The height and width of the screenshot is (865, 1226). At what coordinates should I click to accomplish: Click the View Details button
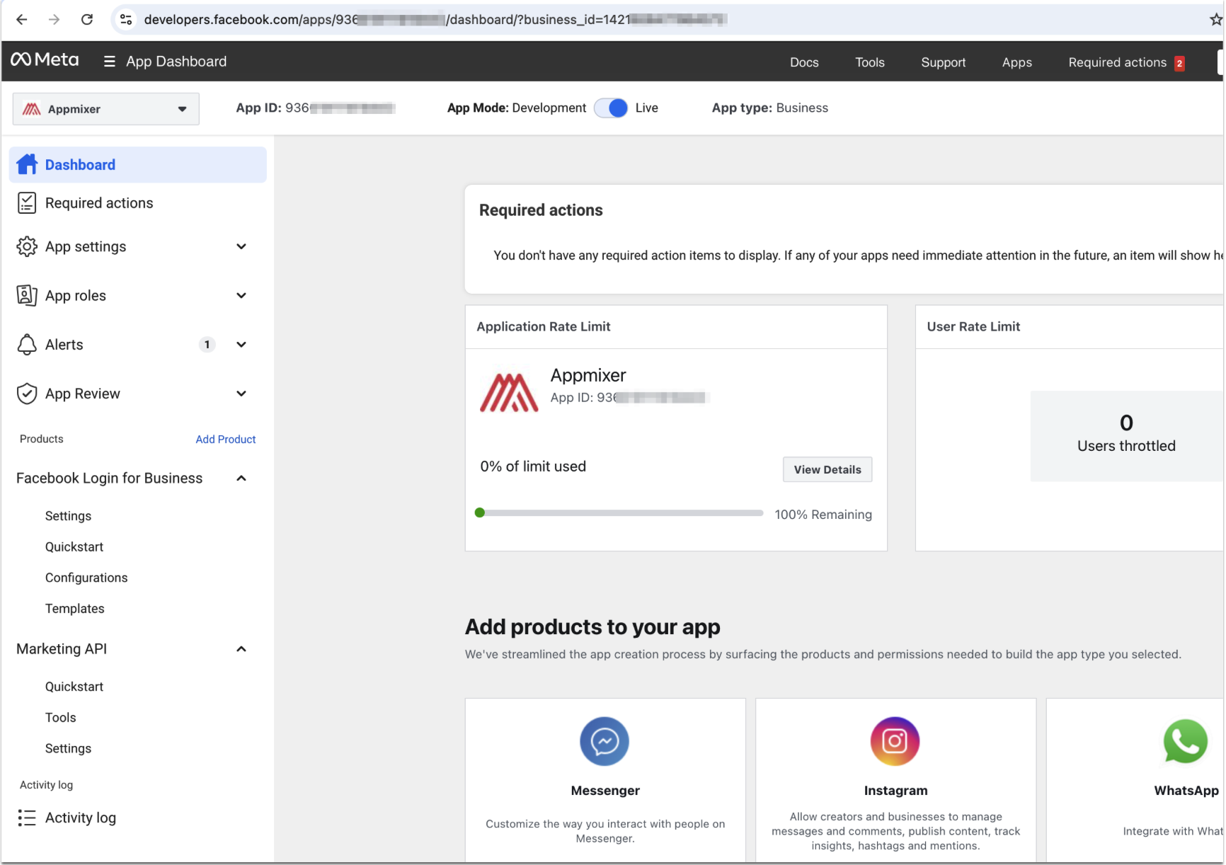827,469
